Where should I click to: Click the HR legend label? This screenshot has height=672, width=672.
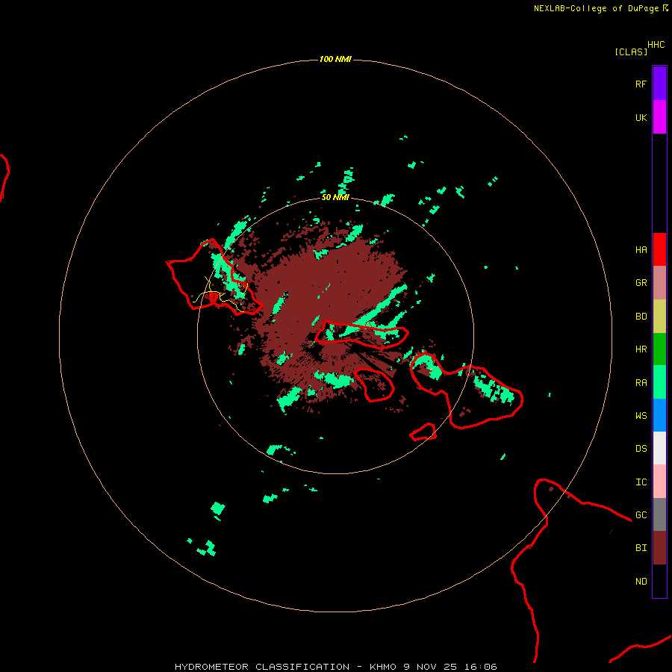(641, 349)
